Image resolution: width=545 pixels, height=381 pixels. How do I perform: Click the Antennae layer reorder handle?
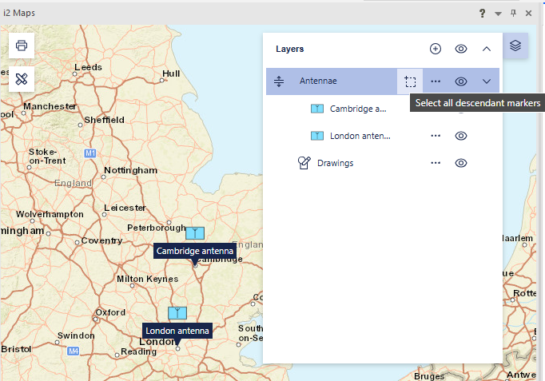(279, 81)
